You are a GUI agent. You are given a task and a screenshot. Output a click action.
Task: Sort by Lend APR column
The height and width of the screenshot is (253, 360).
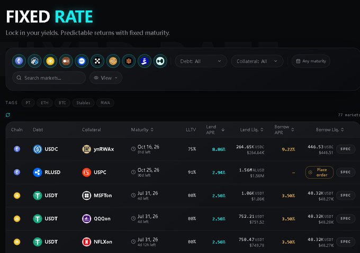[x=215, y=129]
